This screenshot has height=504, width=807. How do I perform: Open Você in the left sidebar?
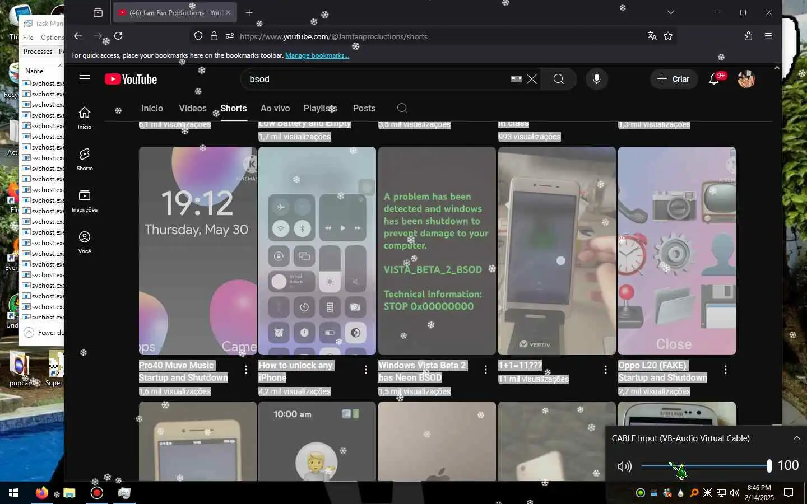[x=85, y=242]
